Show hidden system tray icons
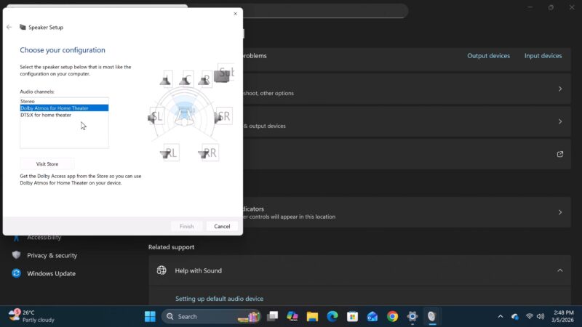The width and height of the screenshot is (582, 327). pos(500,316)
